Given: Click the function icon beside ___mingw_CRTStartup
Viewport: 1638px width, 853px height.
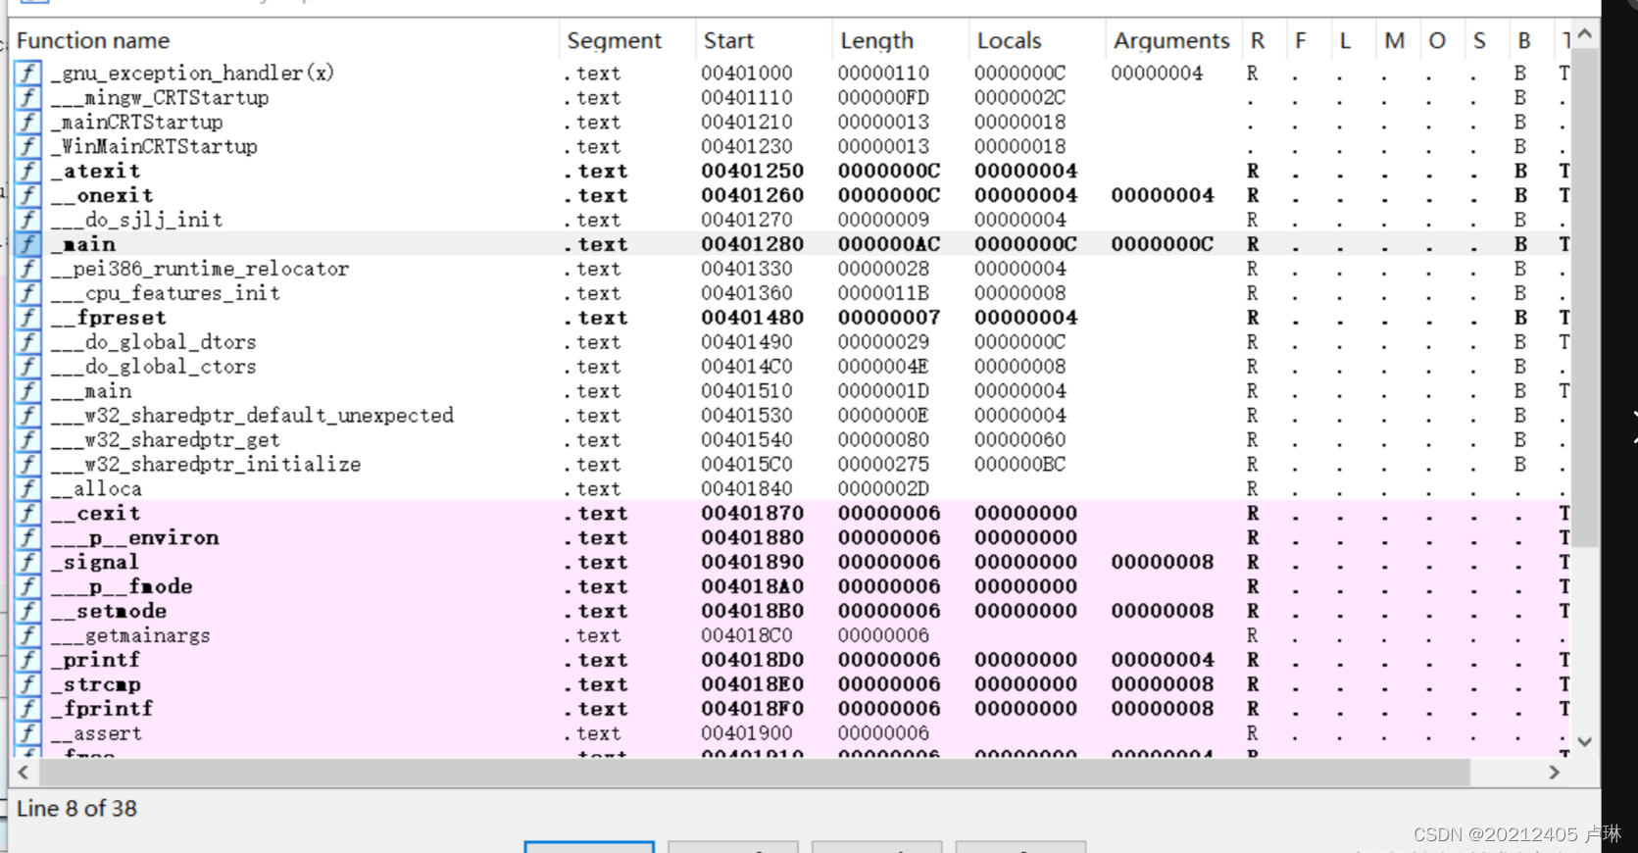Looking at the screenshot, I should (27, 97).
